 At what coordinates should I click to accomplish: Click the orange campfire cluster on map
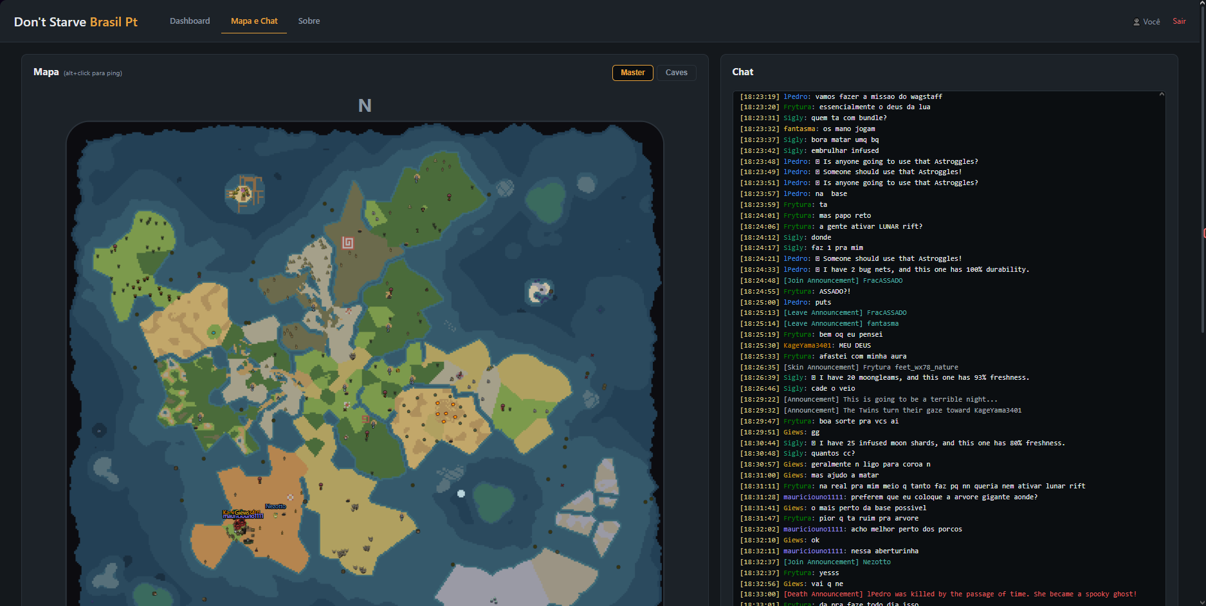point(446,411)
